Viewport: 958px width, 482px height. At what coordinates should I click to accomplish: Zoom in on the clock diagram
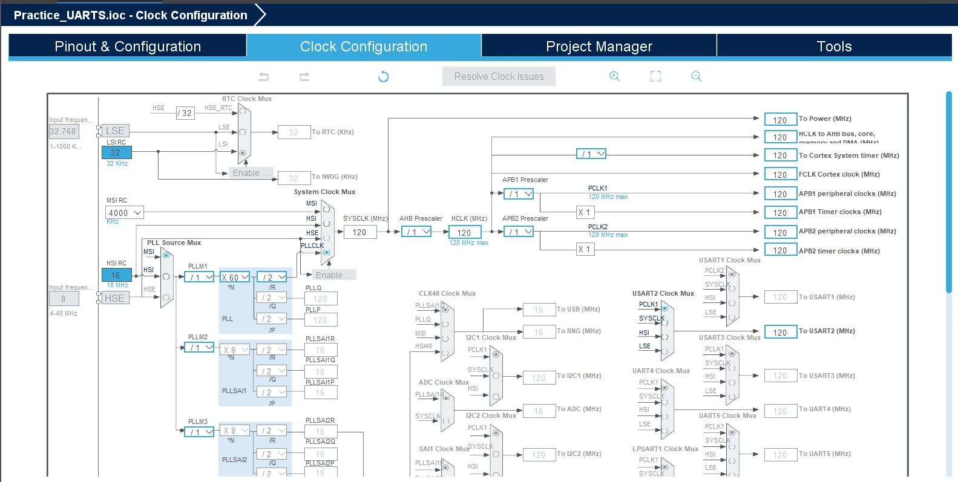(614, 76)
